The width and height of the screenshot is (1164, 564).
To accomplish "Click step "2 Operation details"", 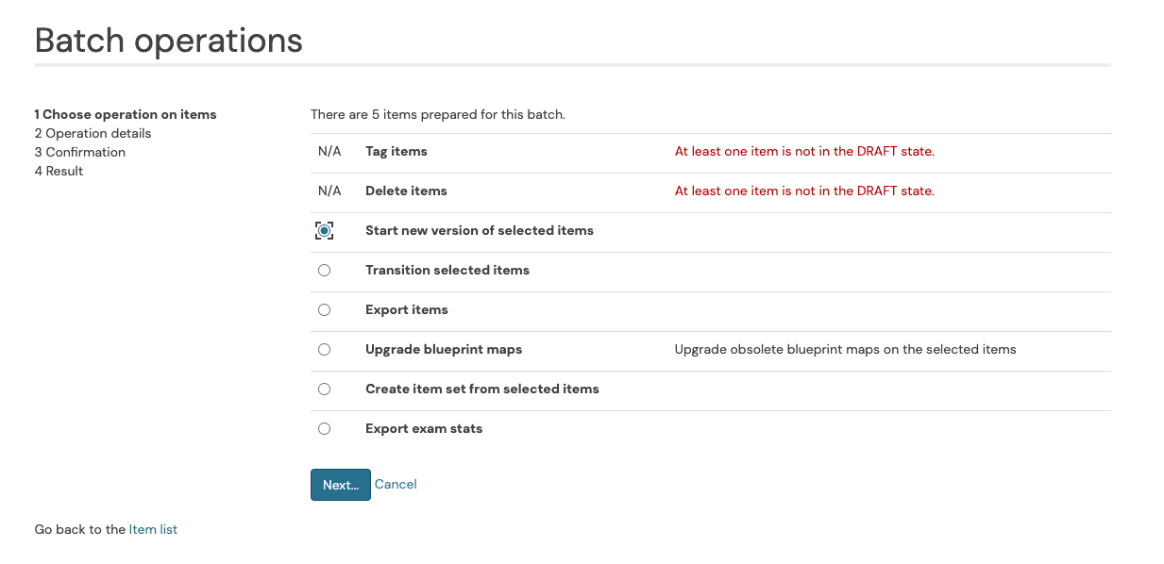I will (x=93, y=133).
